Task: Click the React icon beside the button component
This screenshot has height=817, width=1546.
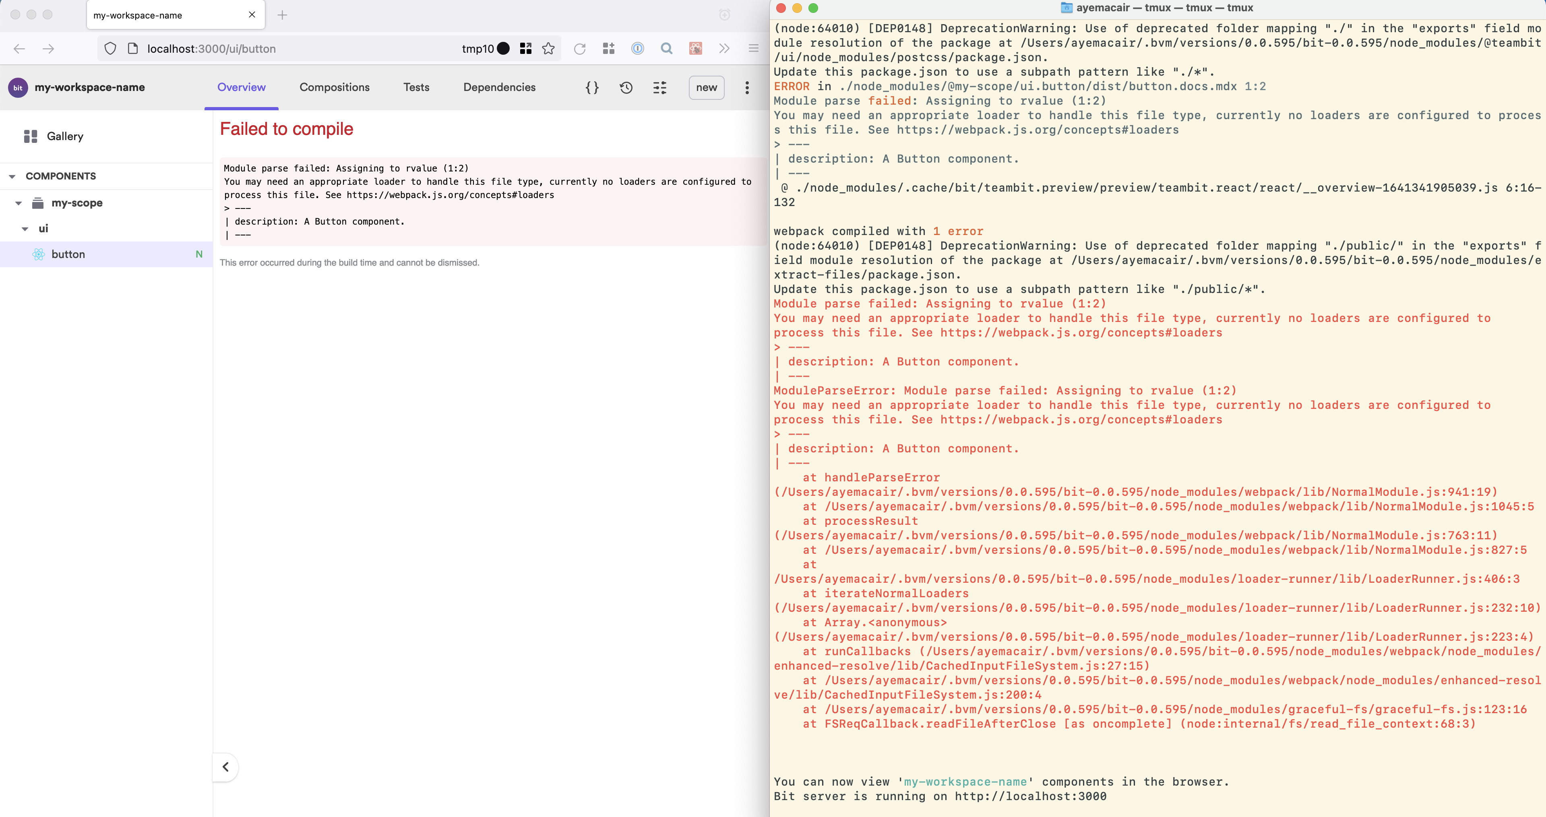Action: 38,254
